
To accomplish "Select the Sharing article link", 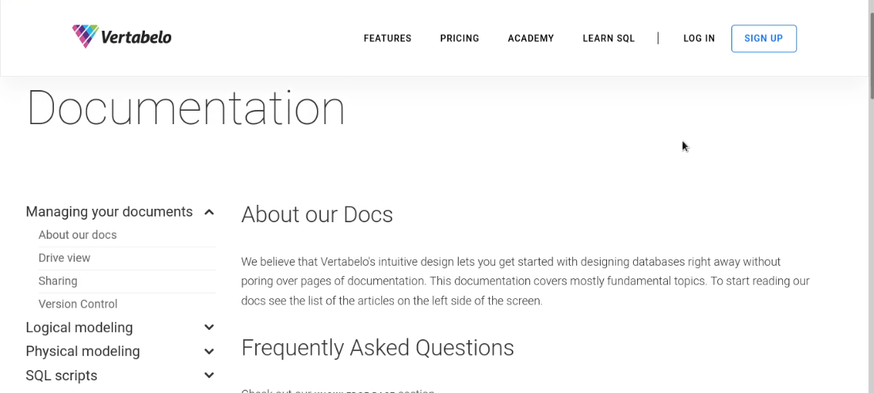I will click(58, 281).
